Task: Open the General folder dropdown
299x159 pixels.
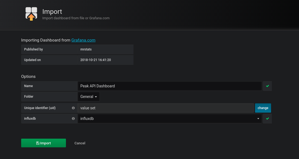Action: point(89,97)
